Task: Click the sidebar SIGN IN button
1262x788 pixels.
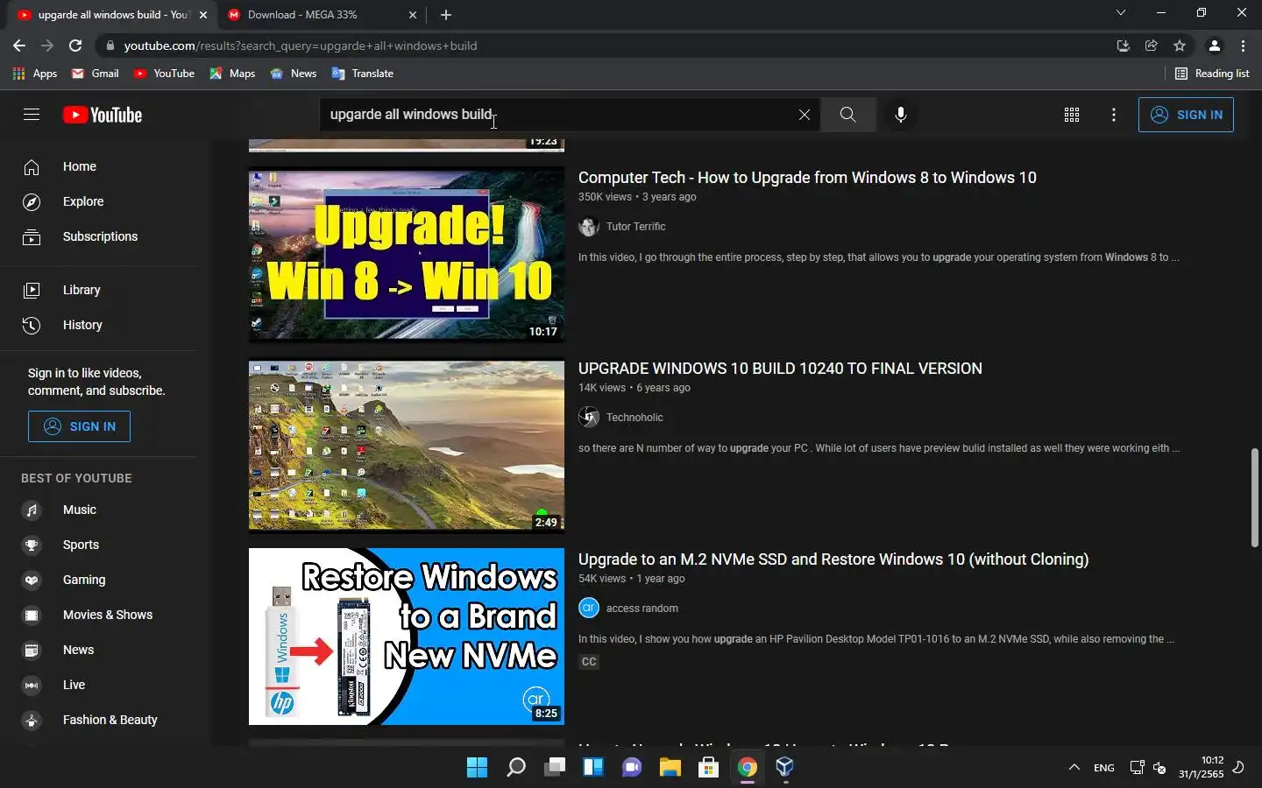Action: 79,426
